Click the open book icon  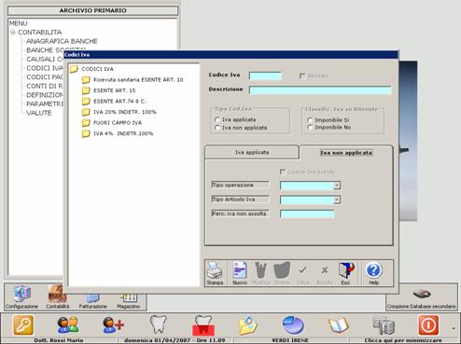point(339,325)
